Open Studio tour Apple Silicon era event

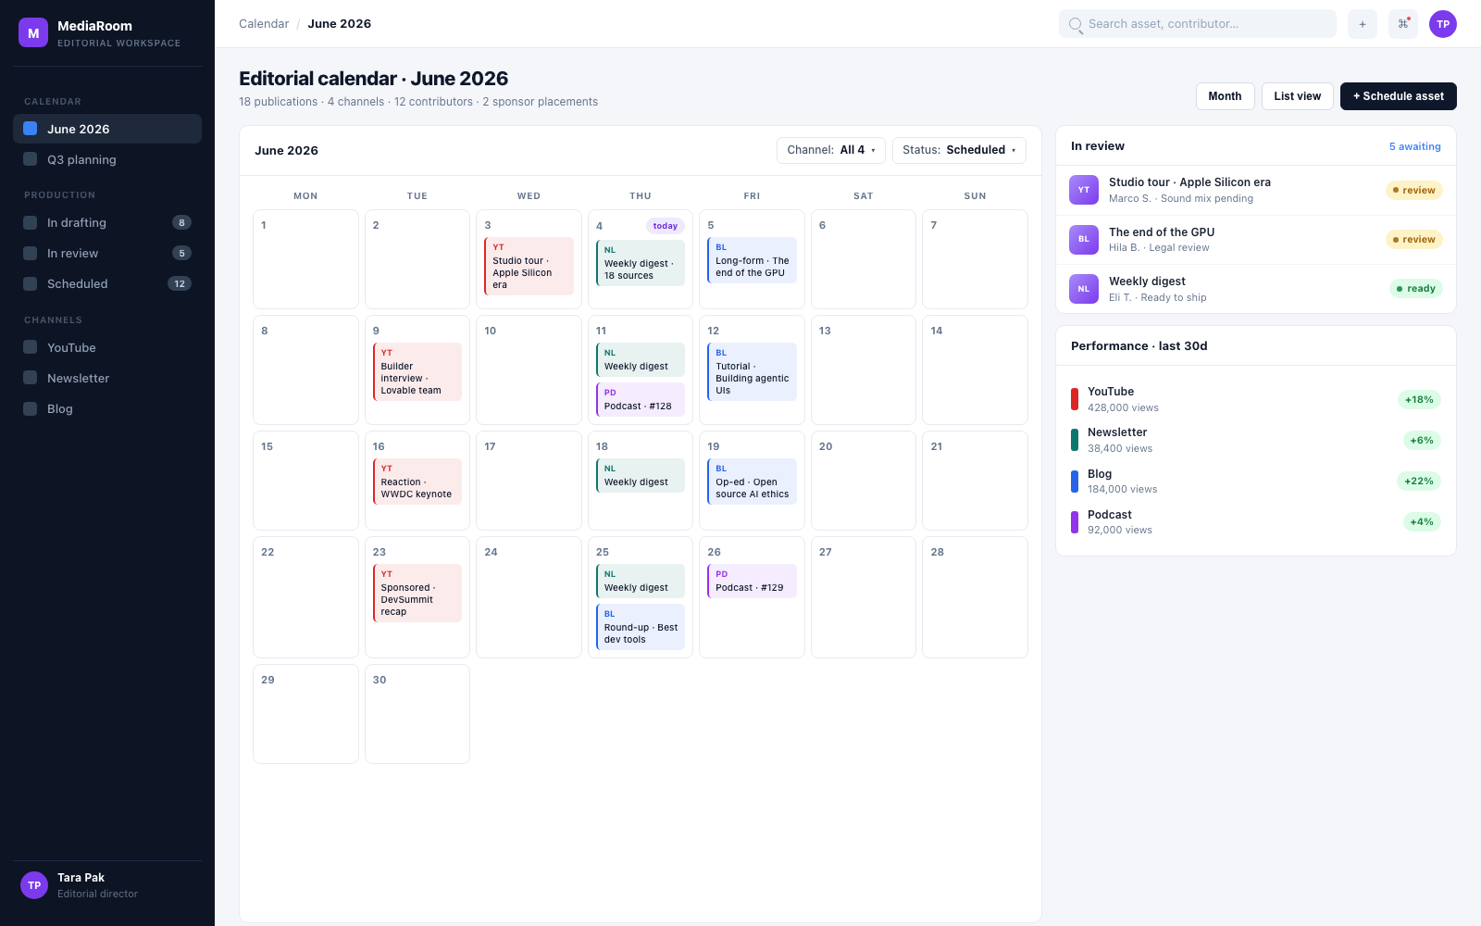pyautogui.click(x=529, y=267)
